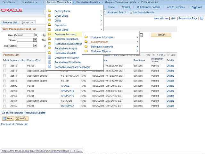Click the Pending Items folder icon
Image resolution: width=205 pixels, height=154 pixels.
coord(50,11)
